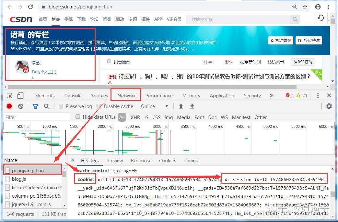This screenshot has height=222, width=338.
Task: Open the Chrome three-dot menu
Action: click(328, 7)
